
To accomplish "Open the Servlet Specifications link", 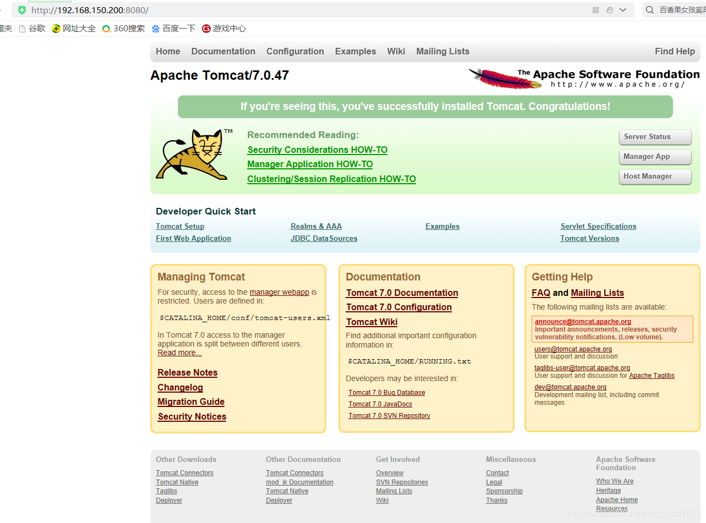I will [x=598, y=226].
